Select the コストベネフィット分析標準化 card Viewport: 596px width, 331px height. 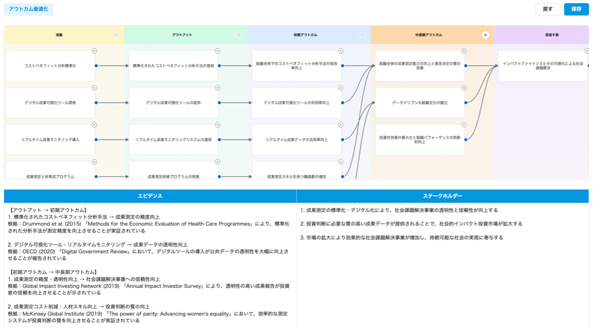(x=50, y=66)
